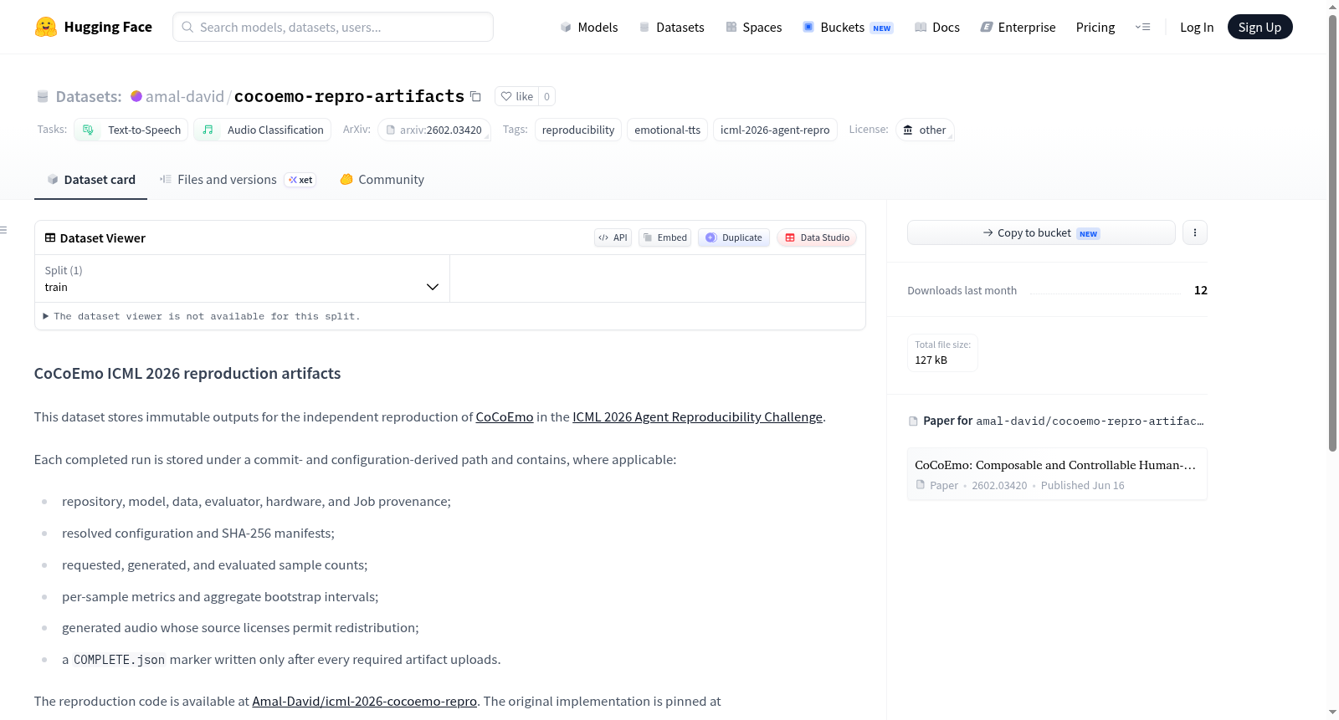Open the amal-david profile link
This screenshot has width=1339, height=720.
185,96
